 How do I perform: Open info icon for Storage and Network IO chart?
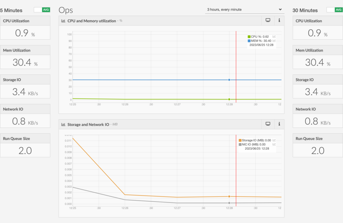pyautogui.click(x=279, y=124)
